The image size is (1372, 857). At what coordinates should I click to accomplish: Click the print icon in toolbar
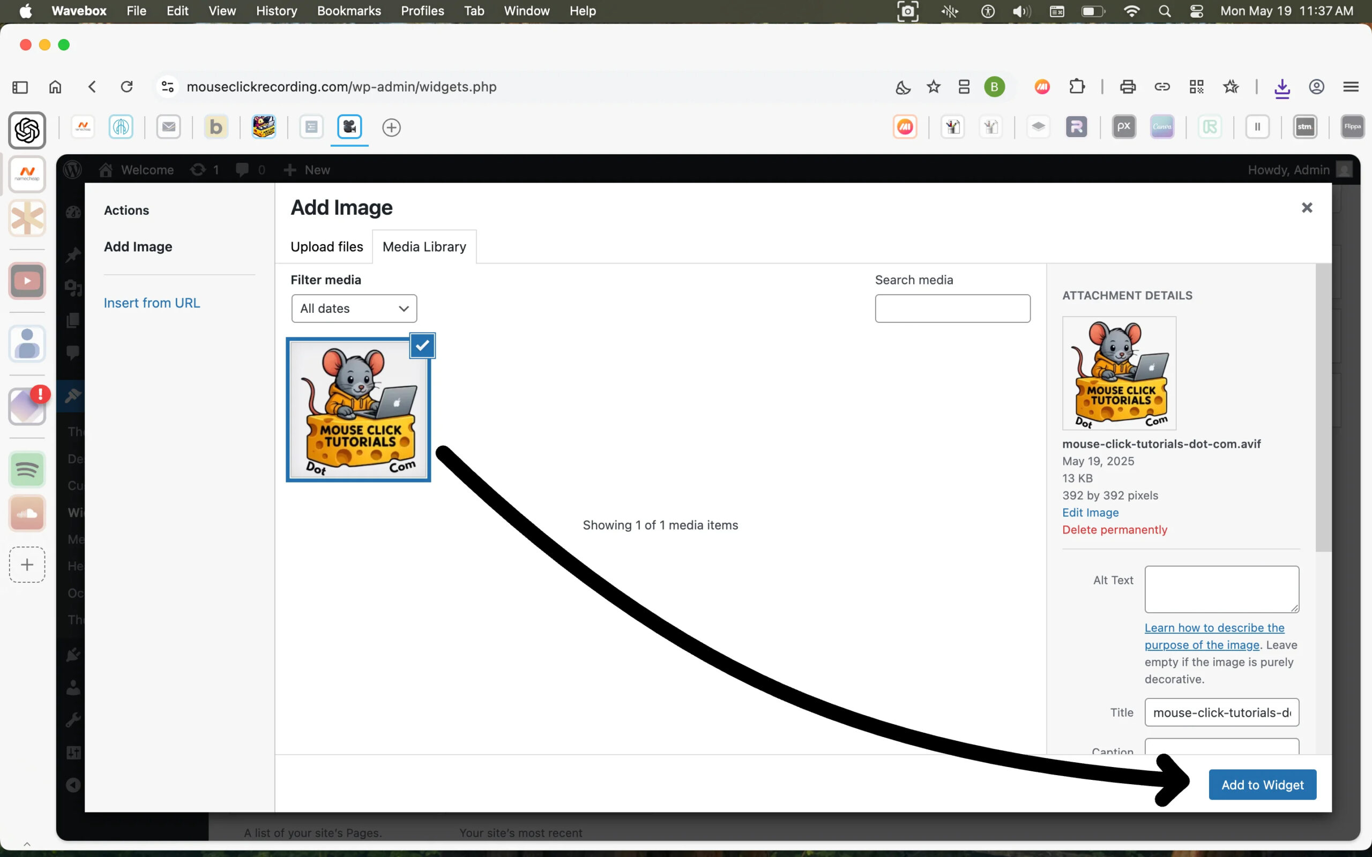click(1128, 87)
